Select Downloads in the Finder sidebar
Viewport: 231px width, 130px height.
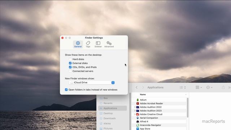(x=112, y=118)
